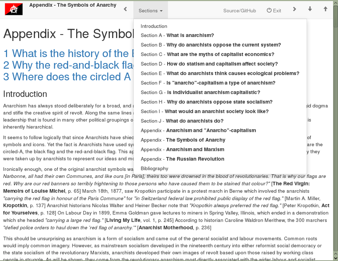Image resolution: width=338 pixels, height=261 pixels.
Task: Go to next page with right chevron
Action: click(294, 9)
